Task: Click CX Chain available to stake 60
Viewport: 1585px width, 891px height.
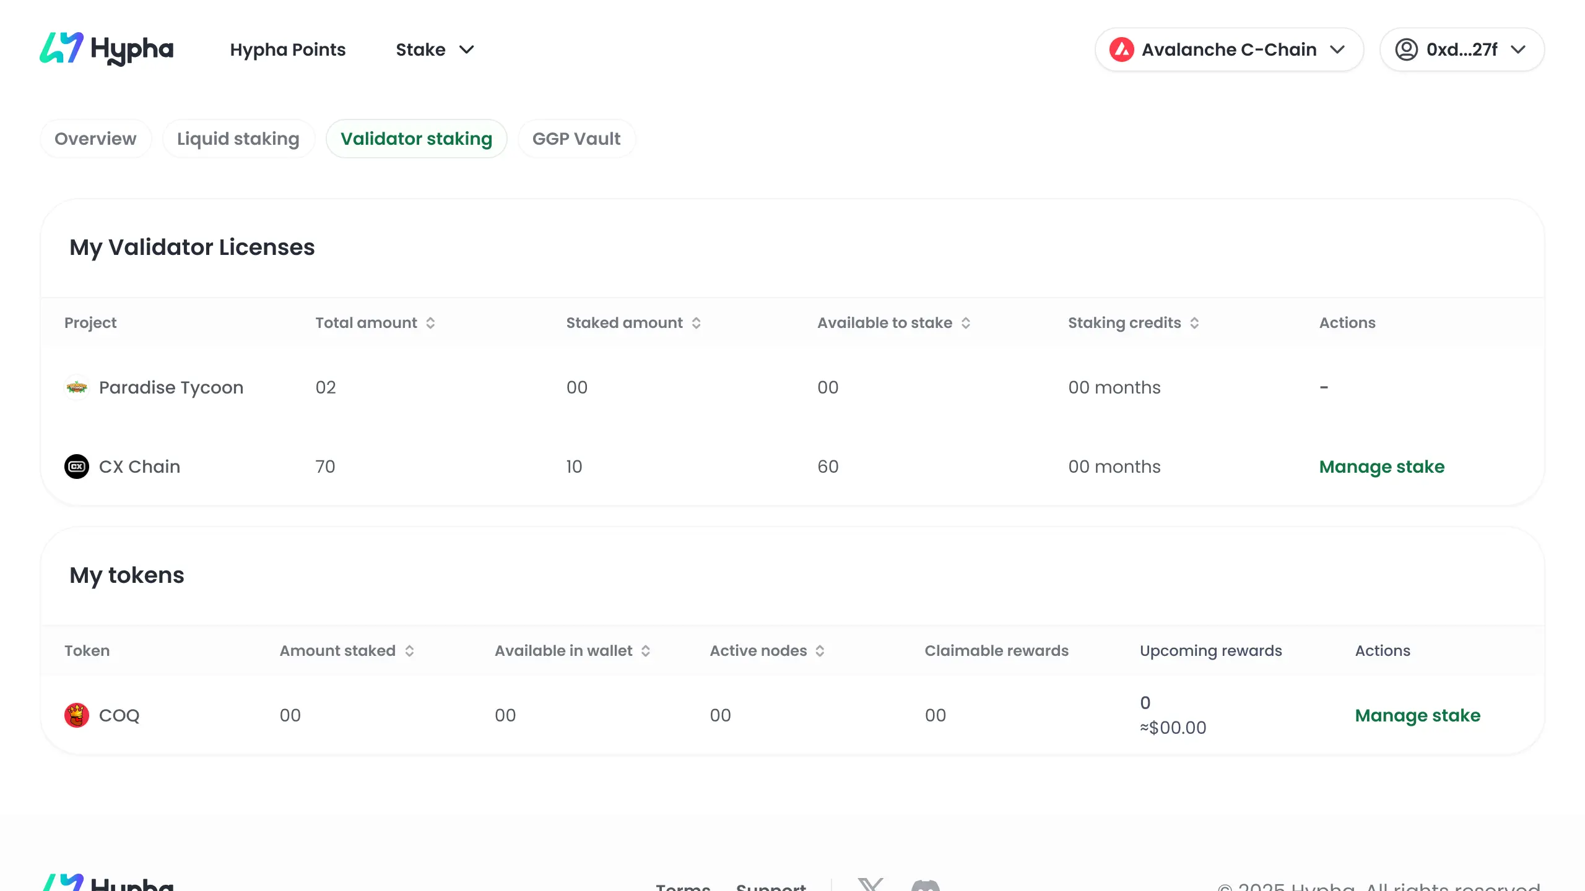Action: click(x=828, y=467)
